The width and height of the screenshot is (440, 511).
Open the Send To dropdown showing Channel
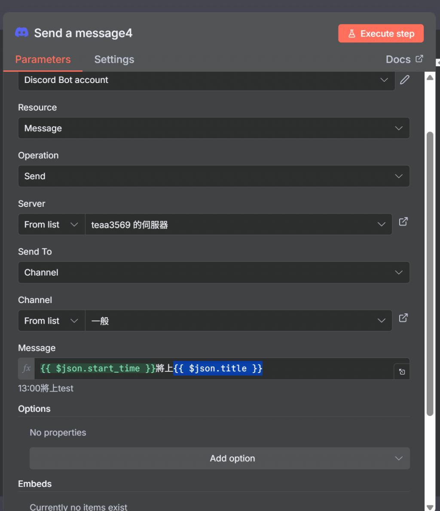(214, 272)
